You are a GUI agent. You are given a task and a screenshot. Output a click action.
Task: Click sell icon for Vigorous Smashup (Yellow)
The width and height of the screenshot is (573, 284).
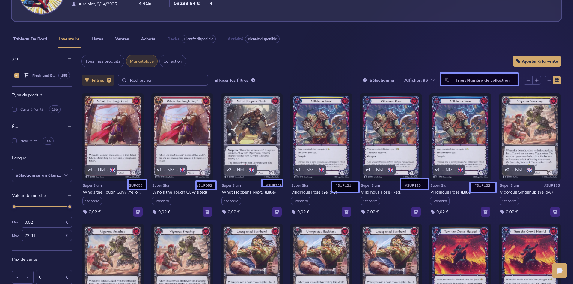(x=555, y=212)
